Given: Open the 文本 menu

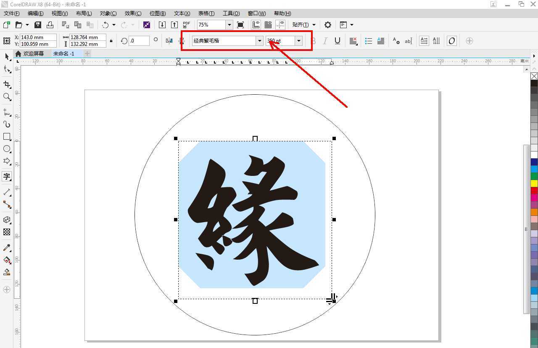Looking at the screenshot, I should [181, 13].
